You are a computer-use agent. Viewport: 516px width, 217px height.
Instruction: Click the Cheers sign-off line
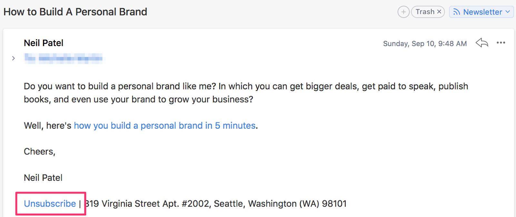40,152
